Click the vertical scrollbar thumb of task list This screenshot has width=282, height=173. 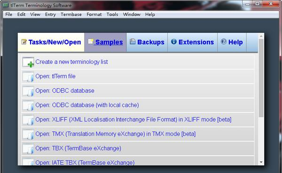tap(261, 78)
